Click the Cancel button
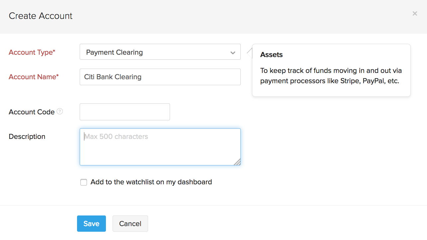Screen dimensions: 427x240 [130, 223]
